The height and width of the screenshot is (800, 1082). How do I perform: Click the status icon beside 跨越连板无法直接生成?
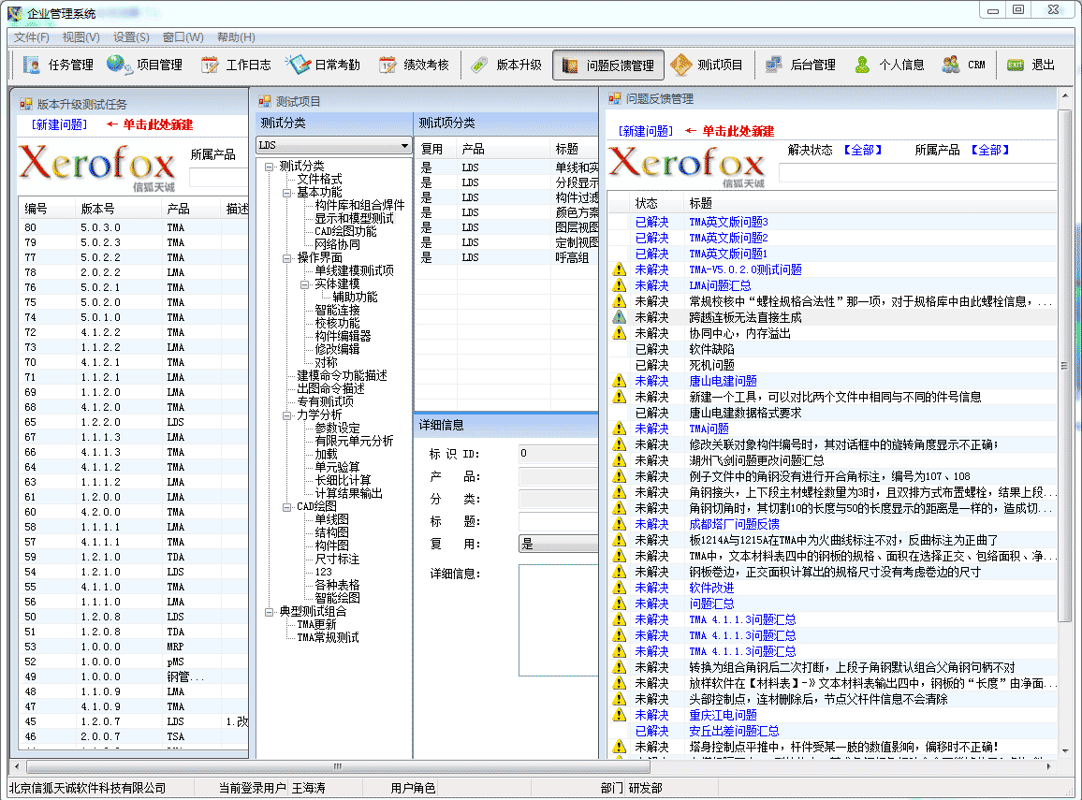(619, 317)
